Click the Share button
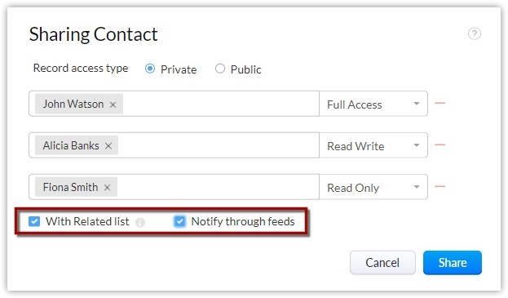 click(453, 263)
